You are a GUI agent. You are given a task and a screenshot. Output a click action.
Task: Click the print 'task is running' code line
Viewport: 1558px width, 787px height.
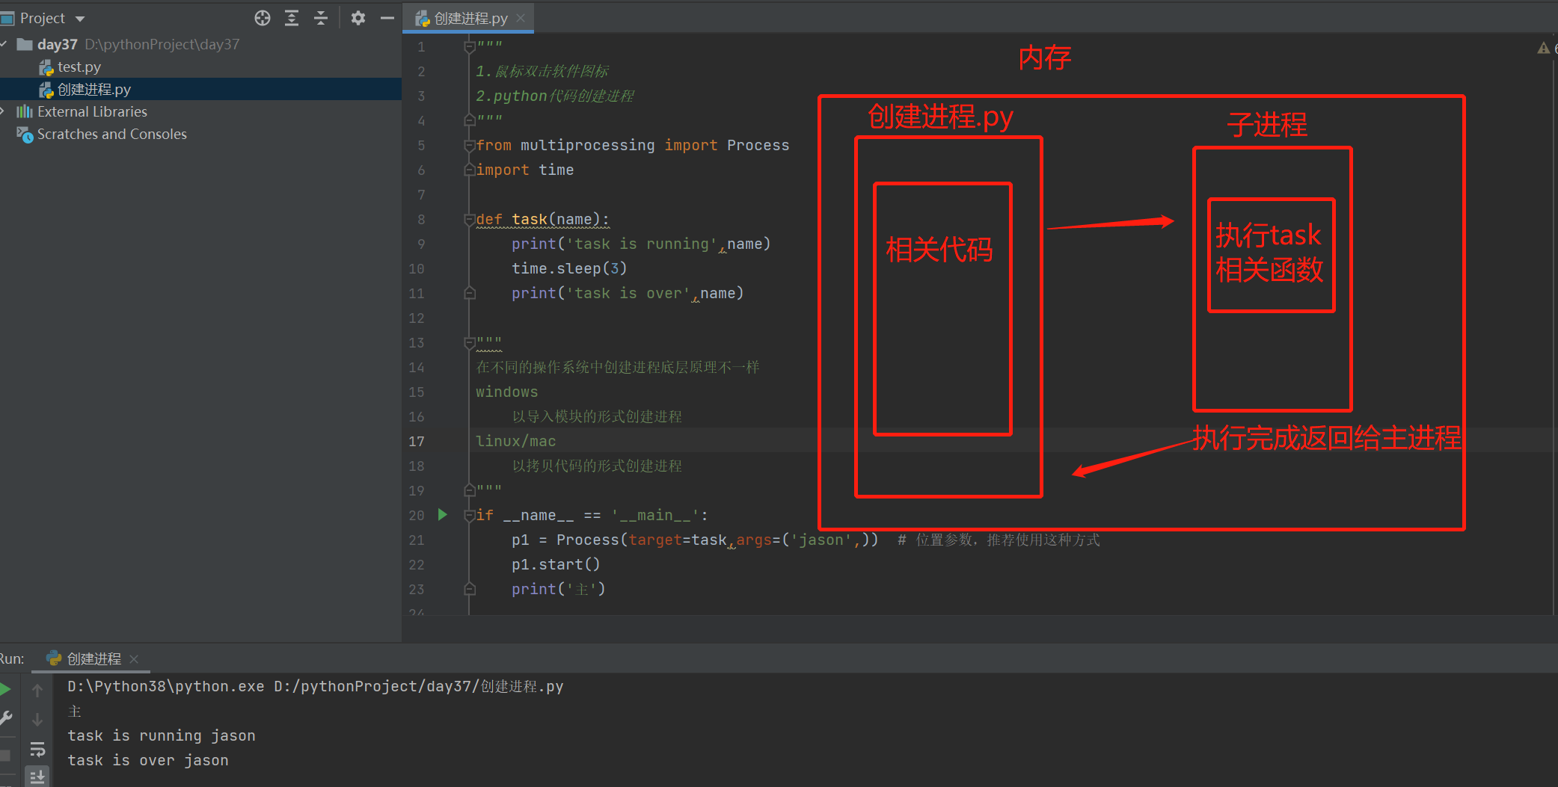(641, 244)
